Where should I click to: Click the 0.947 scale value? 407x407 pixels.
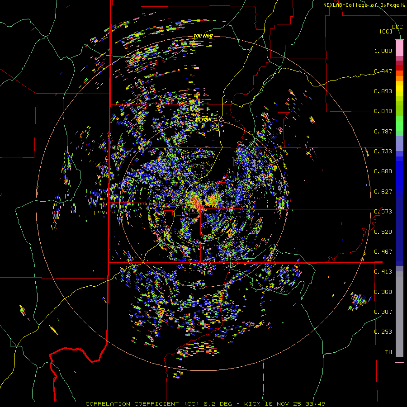[383, 71]
